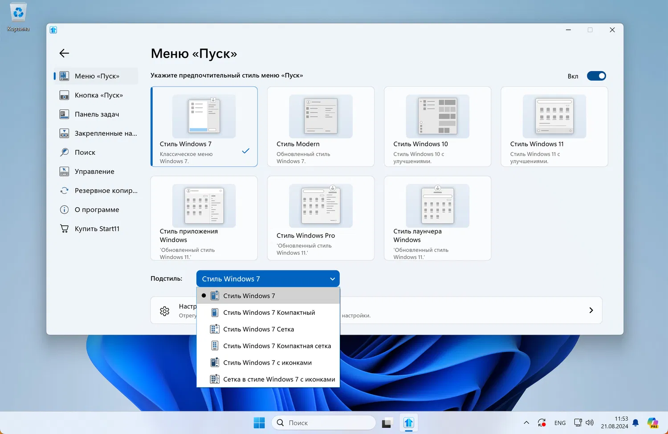Choose the Стиль Modern style card
This screenshot has height=434, width=668.
321,127
